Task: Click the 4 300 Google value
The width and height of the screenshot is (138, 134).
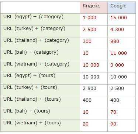Action: pyautogui.click(x=117, y=30)
